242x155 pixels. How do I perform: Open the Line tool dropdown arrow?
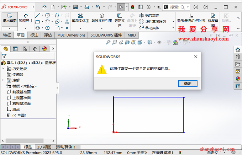tap(42, 15)
